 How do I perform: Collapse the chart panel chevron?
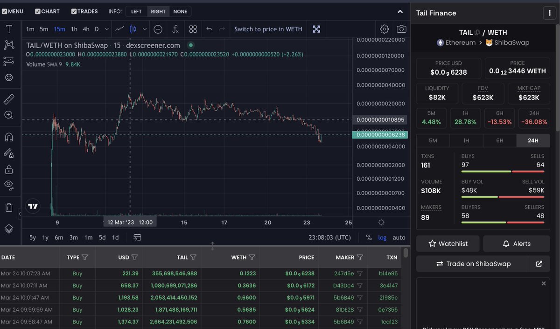[400, 11]
